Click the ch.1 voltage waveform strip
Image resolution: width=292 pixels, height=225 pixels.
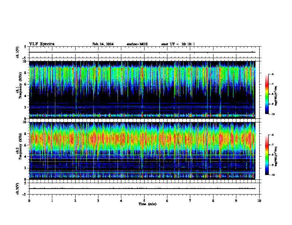point(145,52)
